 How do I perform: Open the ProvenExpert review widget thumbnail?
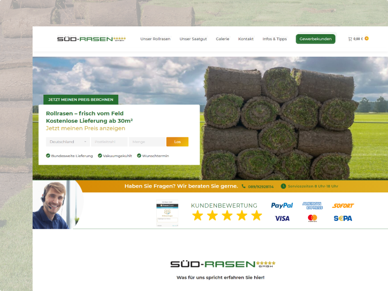tap(167, 213)
